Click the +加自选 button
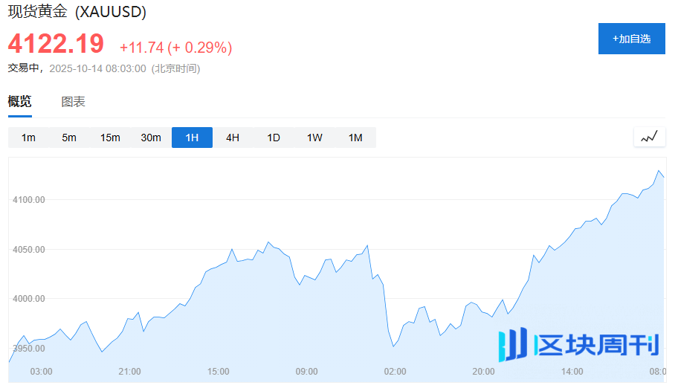The height and width of the screenshot is (391, 678). click(631, 39)
